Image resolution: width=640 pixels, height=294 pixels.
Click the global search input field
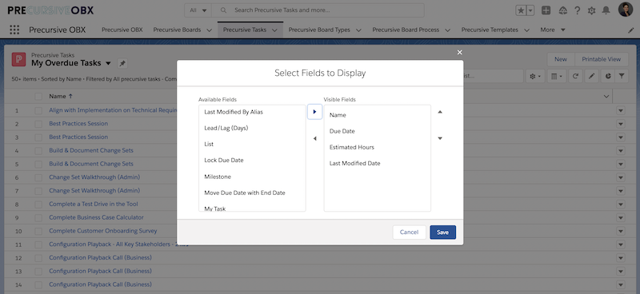click(318, 10)
